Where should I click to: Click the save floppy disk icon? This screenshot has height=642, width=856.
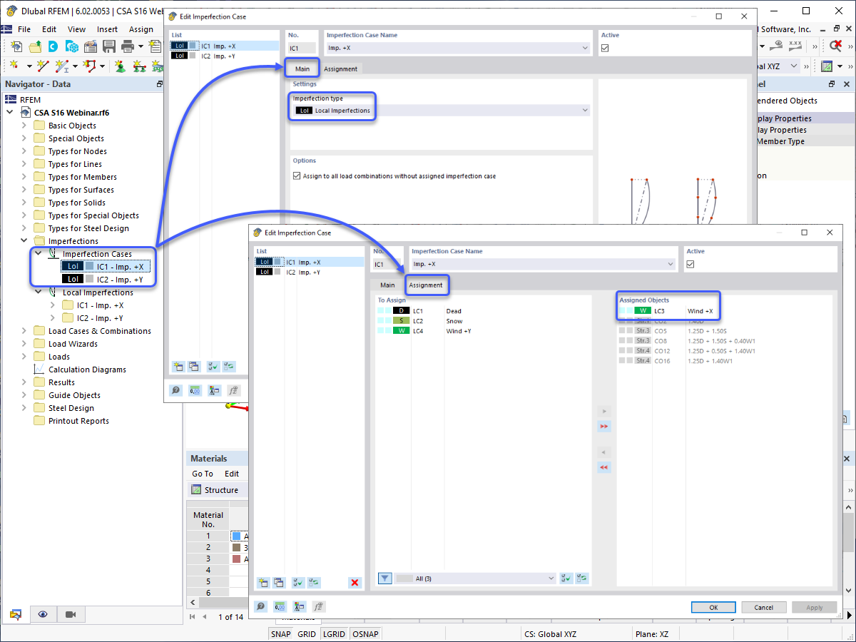[x=108, y=46]
